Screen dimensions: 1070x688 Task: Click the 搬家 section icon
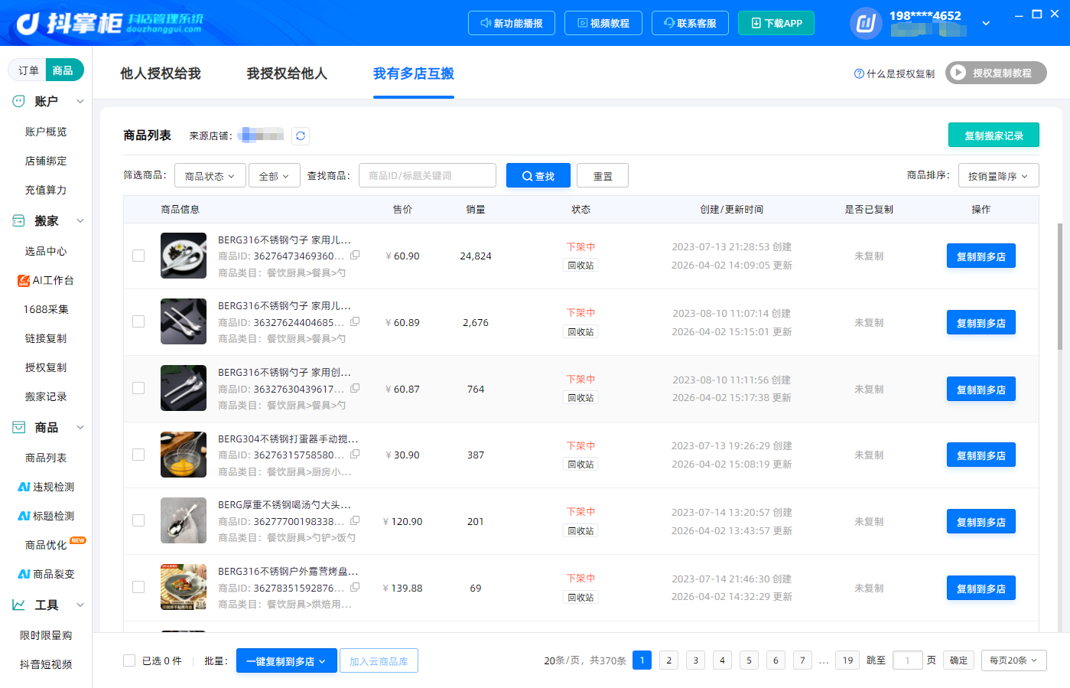tap(19, 220)
